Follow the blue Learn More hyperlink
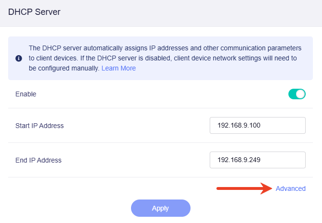Screen dimensions: 322x223 119,68
